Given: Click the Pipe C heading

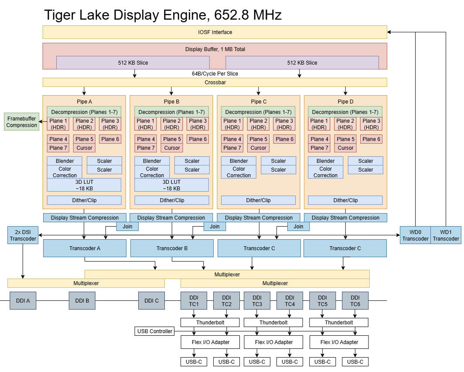Looking at the screenshot, I should click(259, 102).
